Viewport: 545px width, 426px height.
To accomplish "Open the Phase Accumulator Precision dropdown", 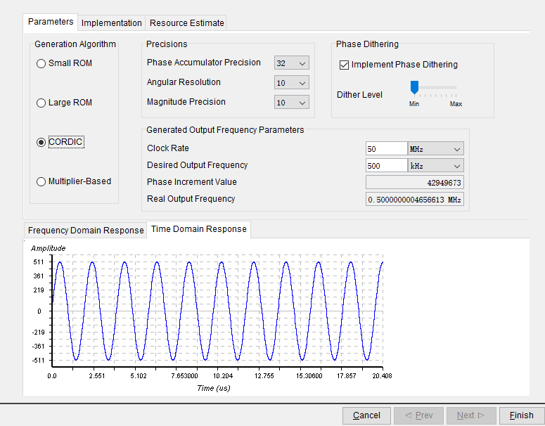I will [x=292, y=63].
